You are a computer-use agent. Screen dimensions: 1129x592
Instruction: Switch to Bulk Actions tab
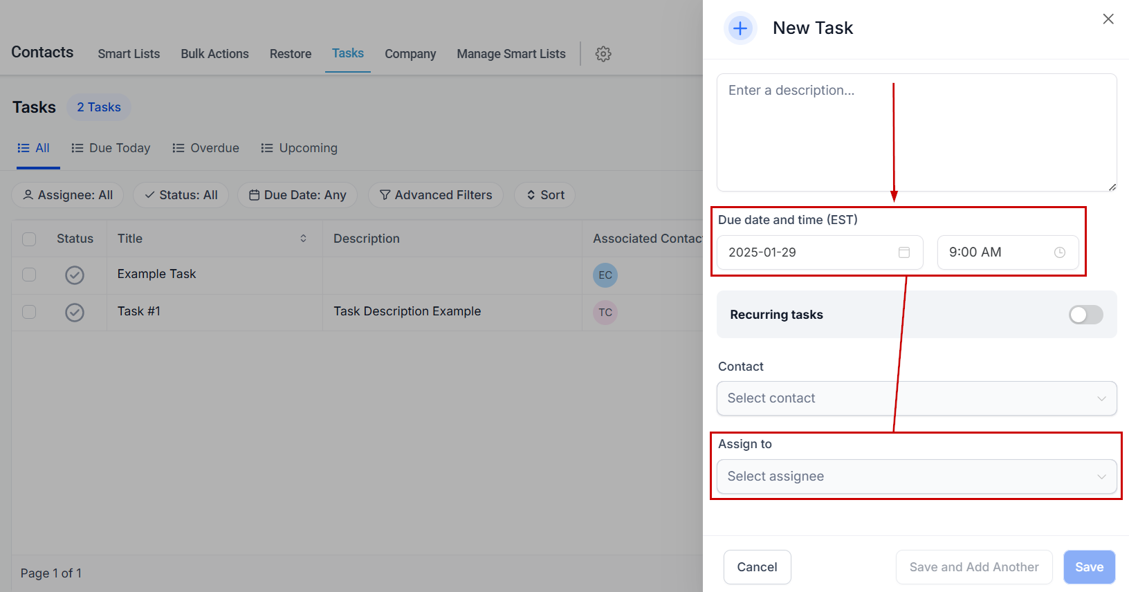click(x=214, y=54)
